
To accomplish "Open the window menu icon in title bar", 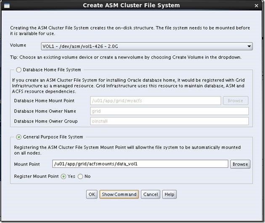I will point(8,5).
